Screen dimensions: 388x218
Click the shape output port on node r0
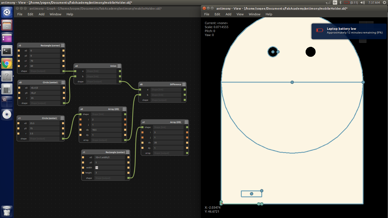click(x=63, y=71)
